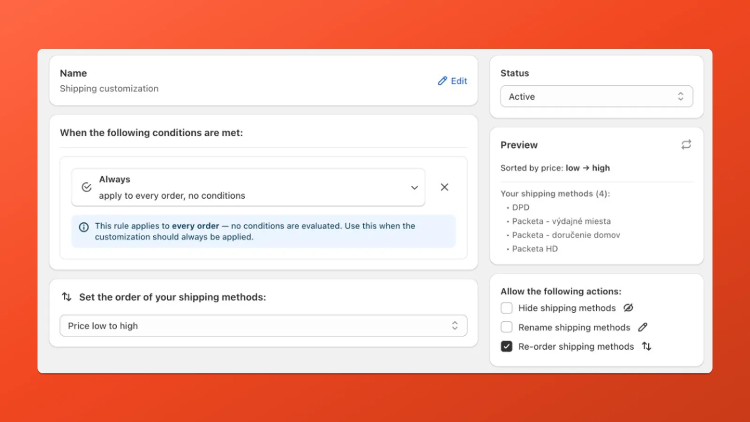Click the pencil icon beside Rename shipping methods

643,327
